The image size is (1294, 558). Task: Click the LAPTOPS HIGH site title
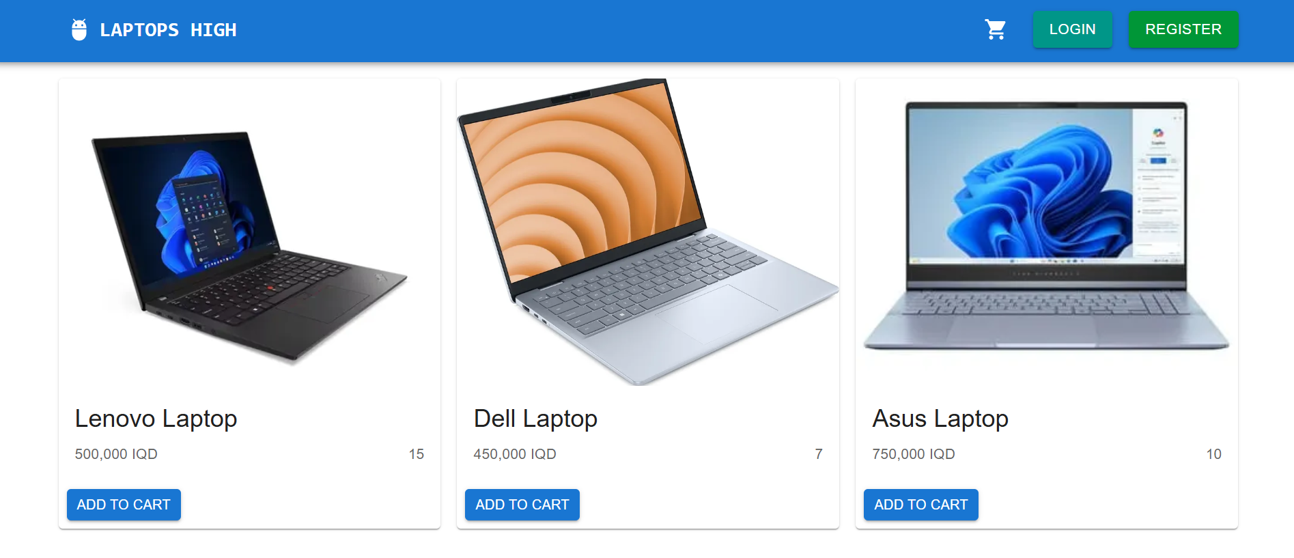168,30
